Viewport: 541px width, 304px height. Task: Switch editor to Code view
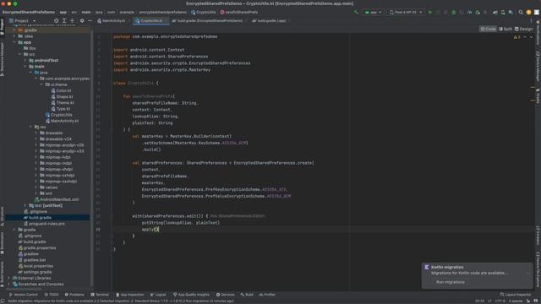pos(488,29)
